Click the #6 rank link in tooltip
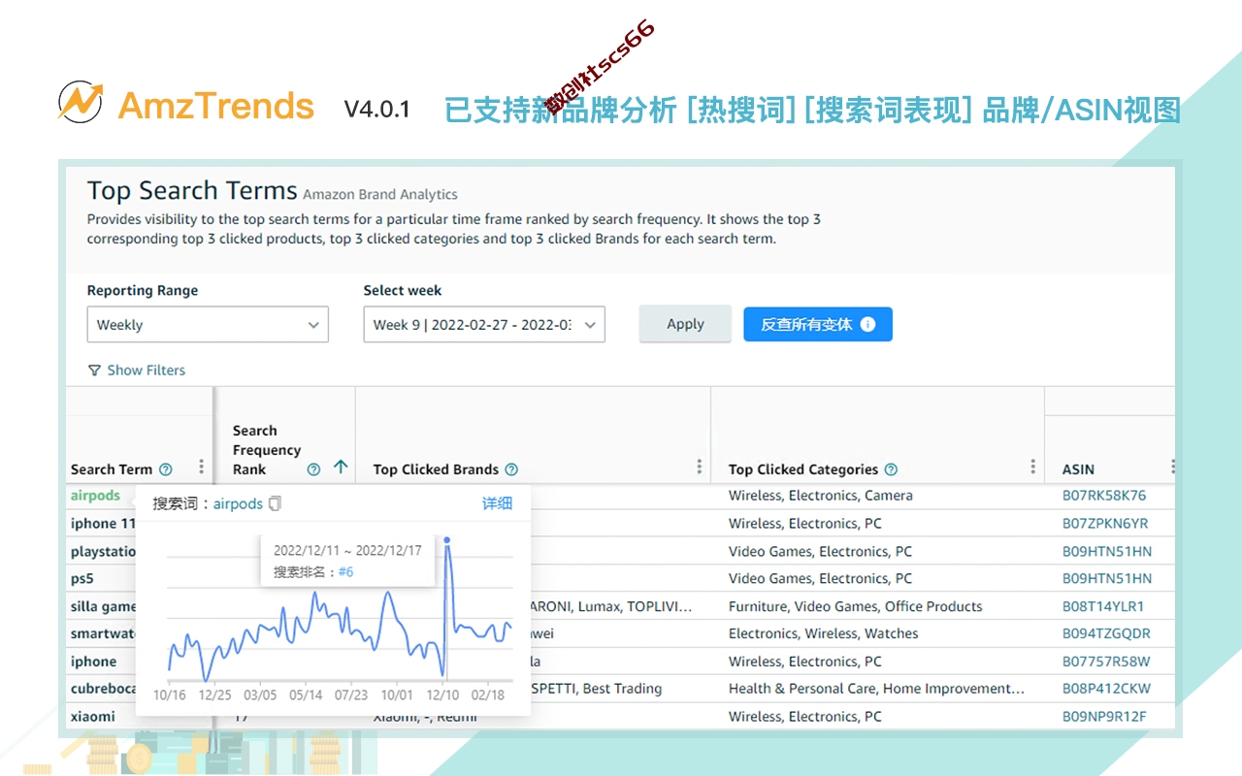The width and height of the screenshot is (1242, 776). (345, 572)
